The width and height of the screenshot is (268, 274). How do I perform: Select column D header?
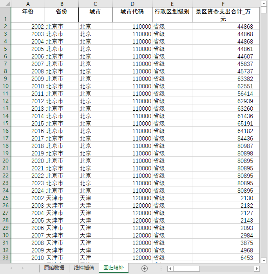pyautogui.click(x=132, y=4)
